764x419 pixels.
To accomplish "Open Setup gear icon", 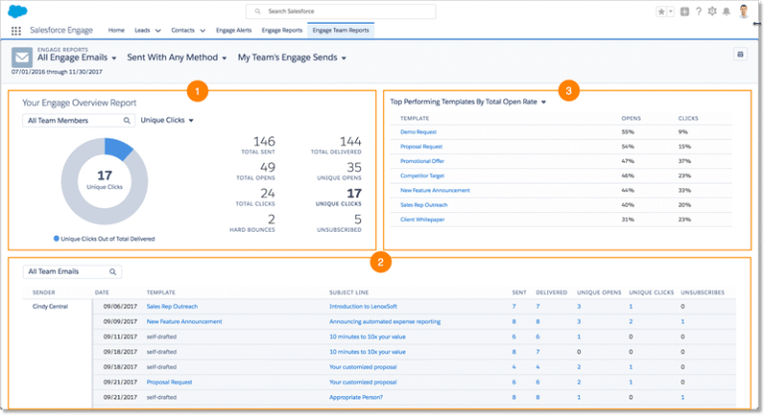I will click(712, 11).
